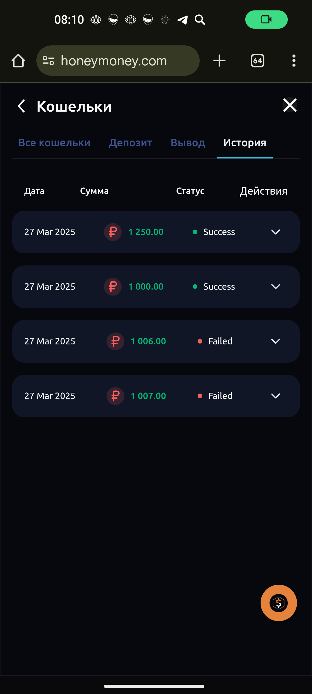The height and width of the screenshot is (694, 312).
Task: Tap the site settings icon in address bar
Action: (48, 61)
